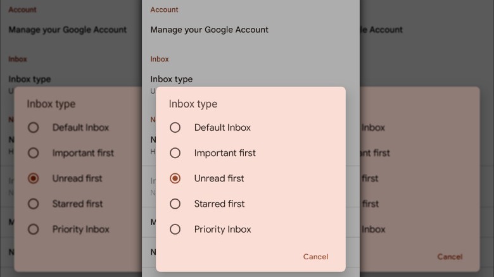Click the sharp "Priority Inbox" label text

222,229
